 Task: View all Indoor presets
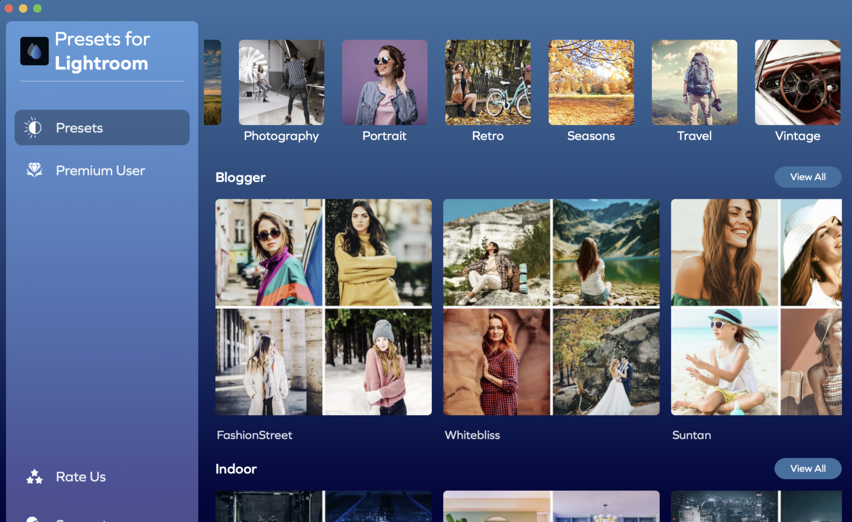808,469
